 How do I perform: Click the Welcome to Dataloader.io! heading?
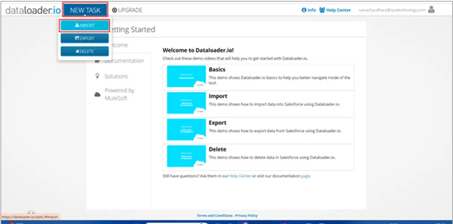(198, 50)
